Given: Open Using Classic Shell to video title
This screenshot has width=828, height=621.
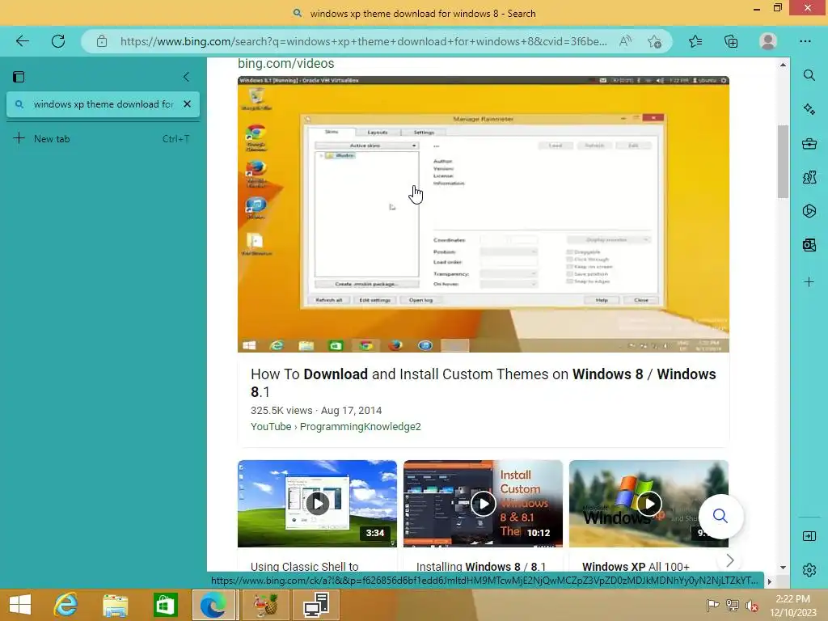Looking at the screenshot, I should coord(305,567).
